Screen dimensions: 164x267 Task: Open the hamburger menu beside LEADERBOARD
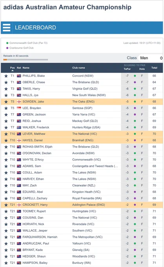[6, 27]
